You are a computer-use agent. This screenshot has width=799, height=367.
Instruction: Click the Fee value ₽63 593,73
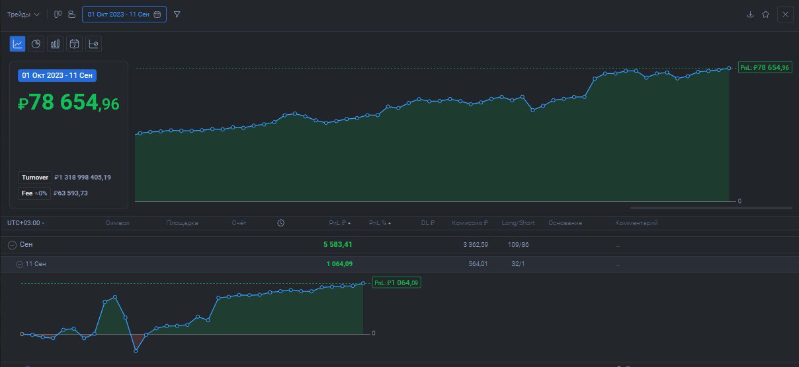pyautogui.click(x=71, y=193)
